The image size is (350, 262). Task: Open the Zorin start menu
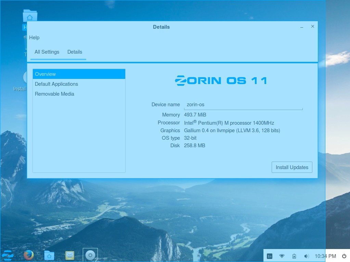tap(8, 255)
